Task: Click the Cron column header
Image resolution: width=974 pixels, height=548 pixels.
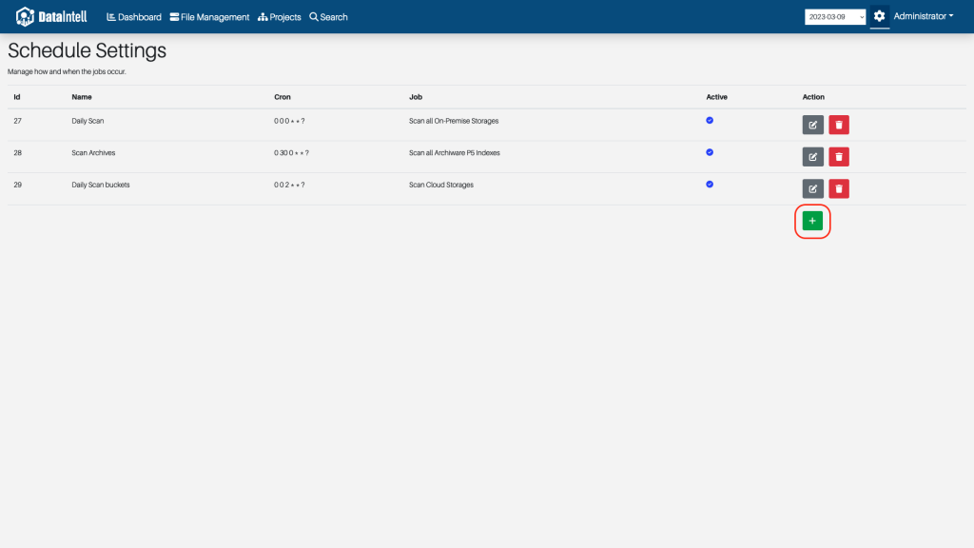Action: 282,97
